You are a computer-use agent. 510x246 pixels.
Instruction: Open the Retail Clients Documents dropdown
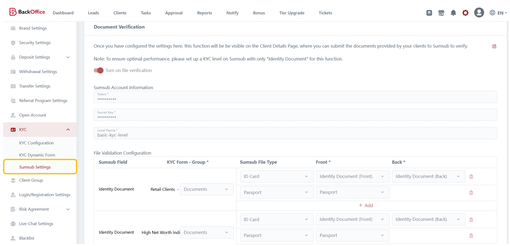click(x=206, y=189)
